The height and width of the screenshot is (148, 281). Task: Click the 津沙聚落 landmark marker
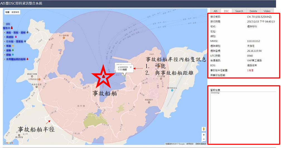pos(19,135)
